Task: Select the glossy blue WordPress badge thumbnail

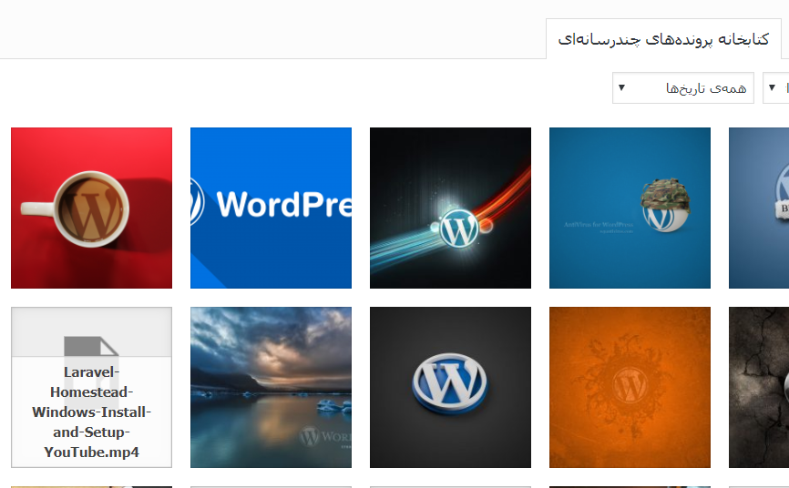Action: [450, 387]
